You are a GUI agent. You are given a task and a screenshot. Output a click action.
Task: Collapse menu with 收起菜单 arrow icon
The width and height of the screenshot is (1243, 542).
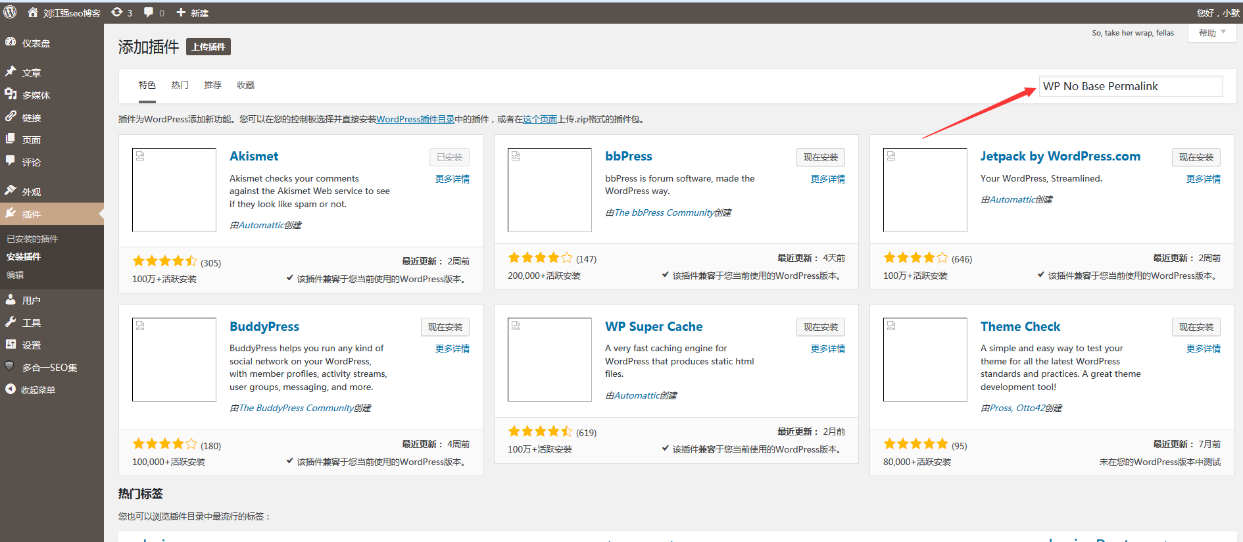pos(11,389)
